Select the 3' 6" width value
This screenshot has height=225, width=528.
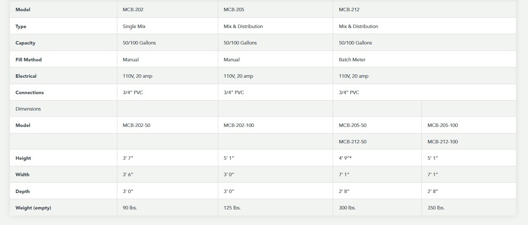pos(128,174)
